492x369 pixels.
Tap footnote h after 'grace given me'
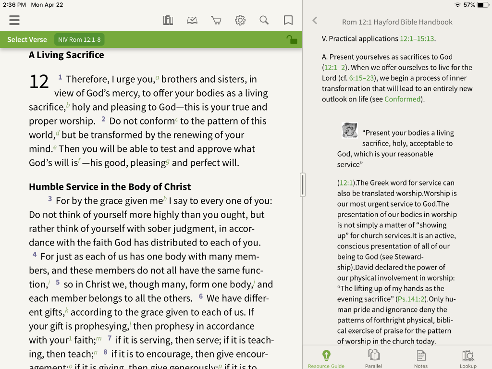pyautogui.click(x=165, y=199)
